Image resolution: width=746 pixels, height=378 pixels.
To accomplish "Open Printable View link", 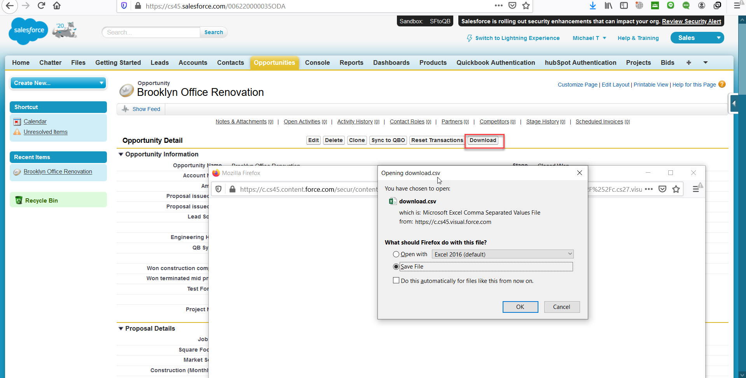I will [x=651, y=85].
